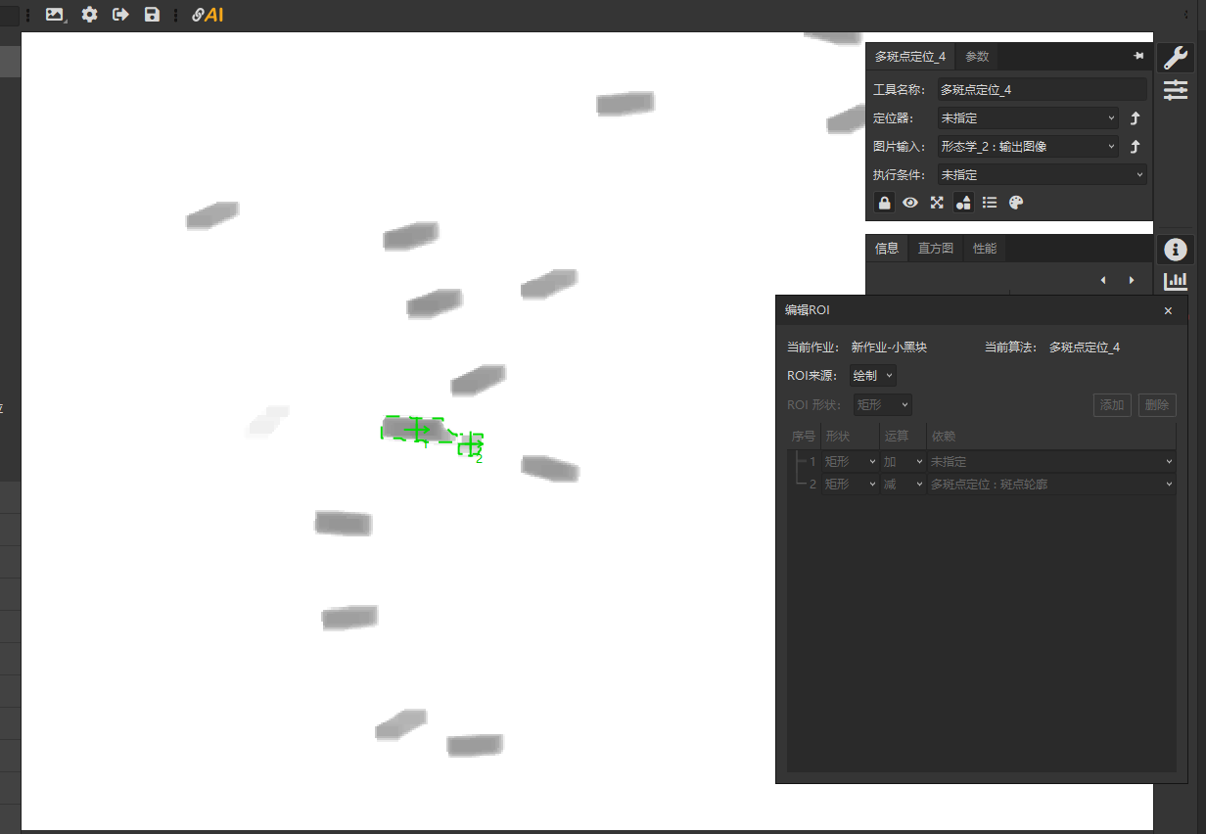Toggle the lock icon in tool panel

click(884, 203)
